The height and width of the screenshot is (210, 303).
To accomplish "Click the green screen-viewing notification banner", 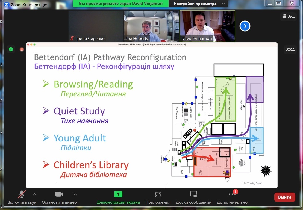I will [121, 4].
